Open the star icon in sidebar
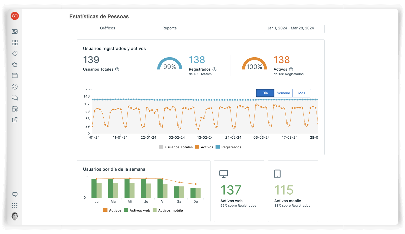Viewport: 405px width, 234px height. pos(15,64)
